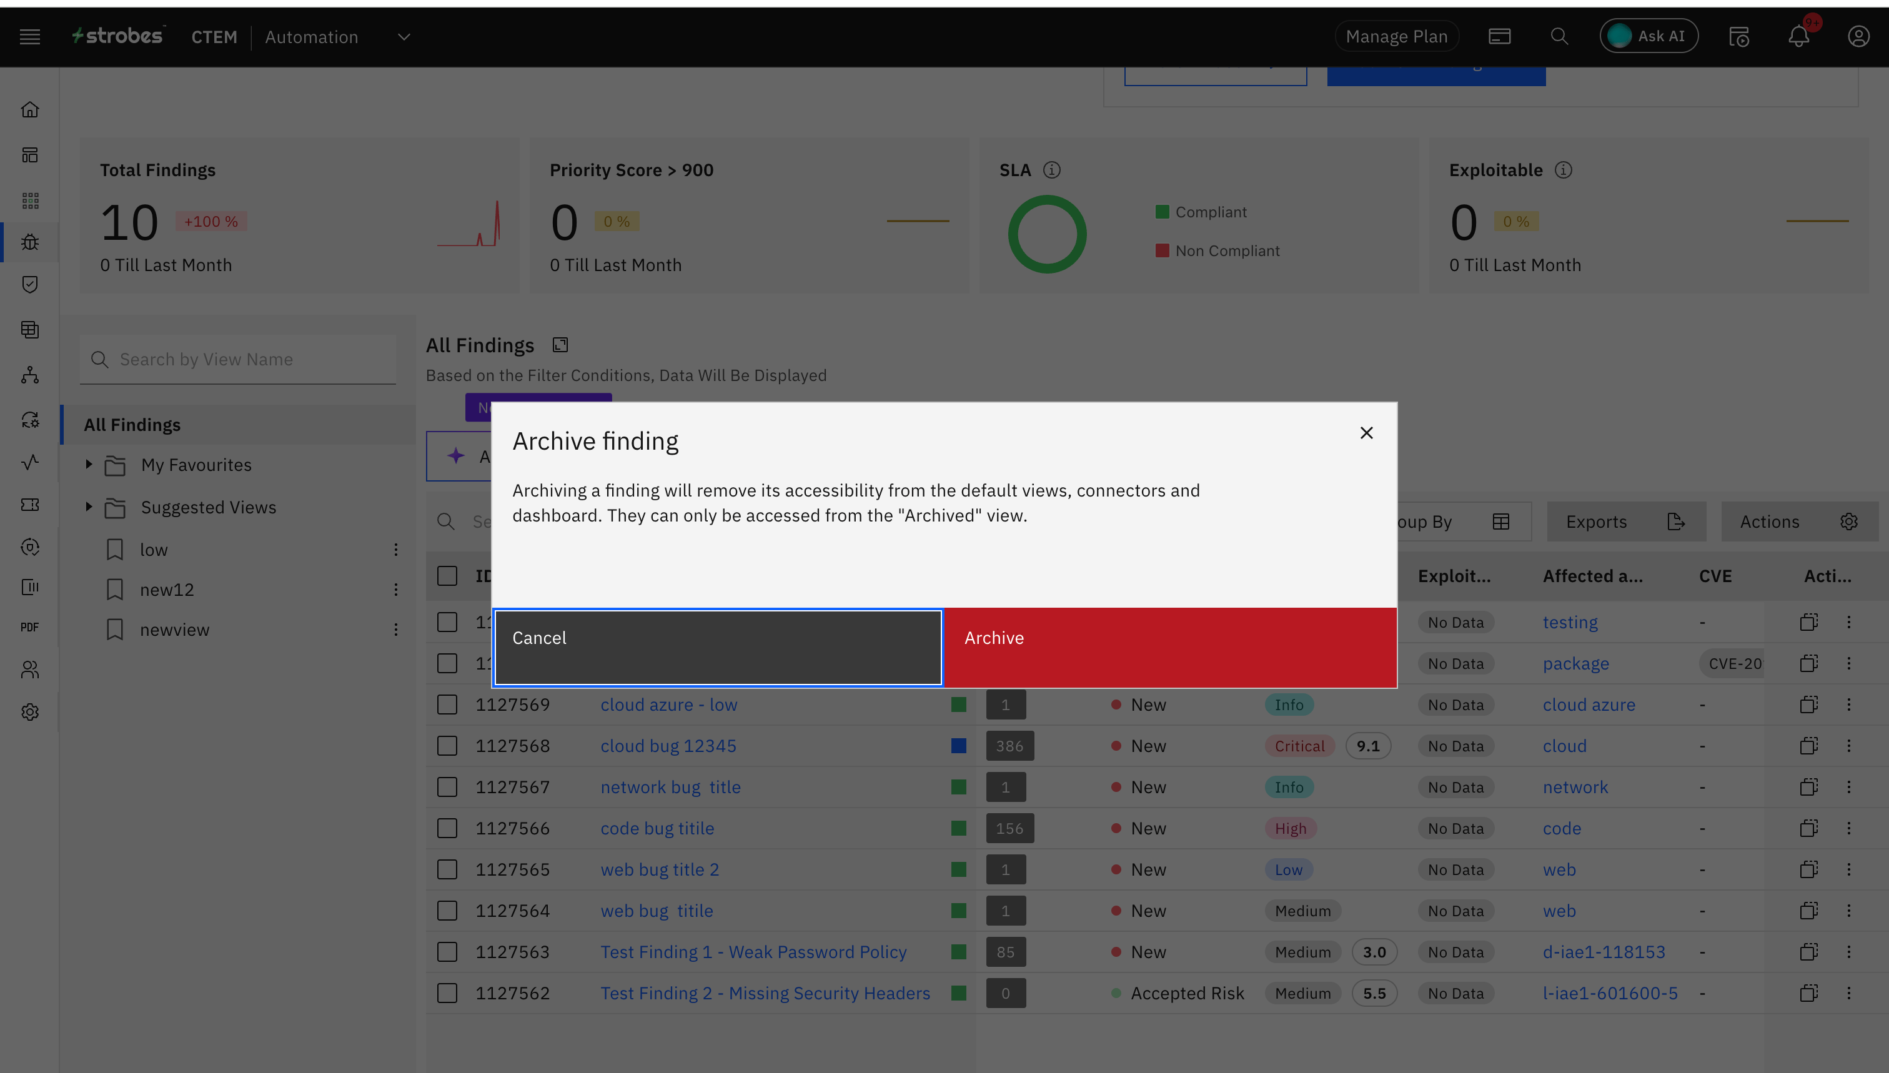Expand the My Favourites folder
This screenshot has height=1073, width=1889.
point(89,464)
